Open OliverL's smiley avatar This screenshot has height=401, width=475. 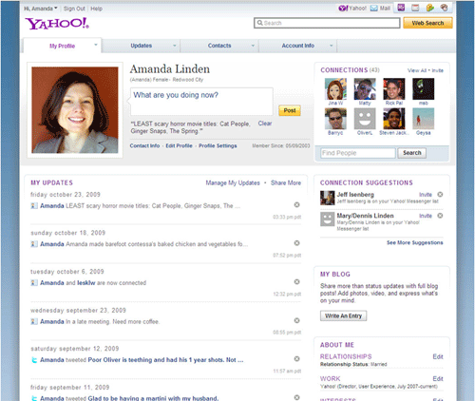click(365, 119)
